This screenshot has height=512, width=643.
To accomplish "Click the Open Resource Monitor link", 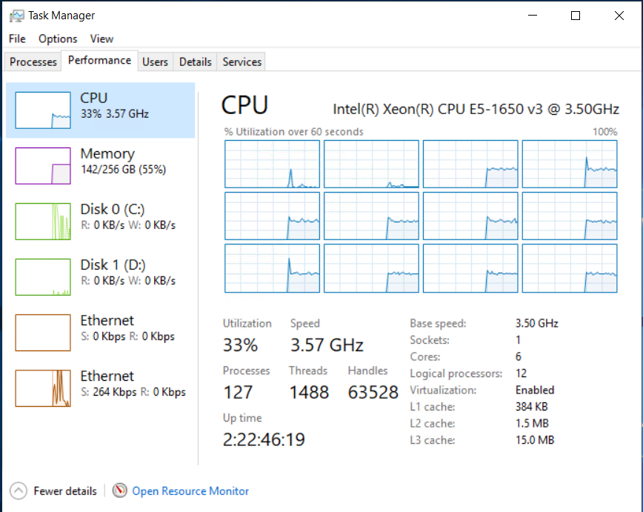I will click(x=190, y=491).
